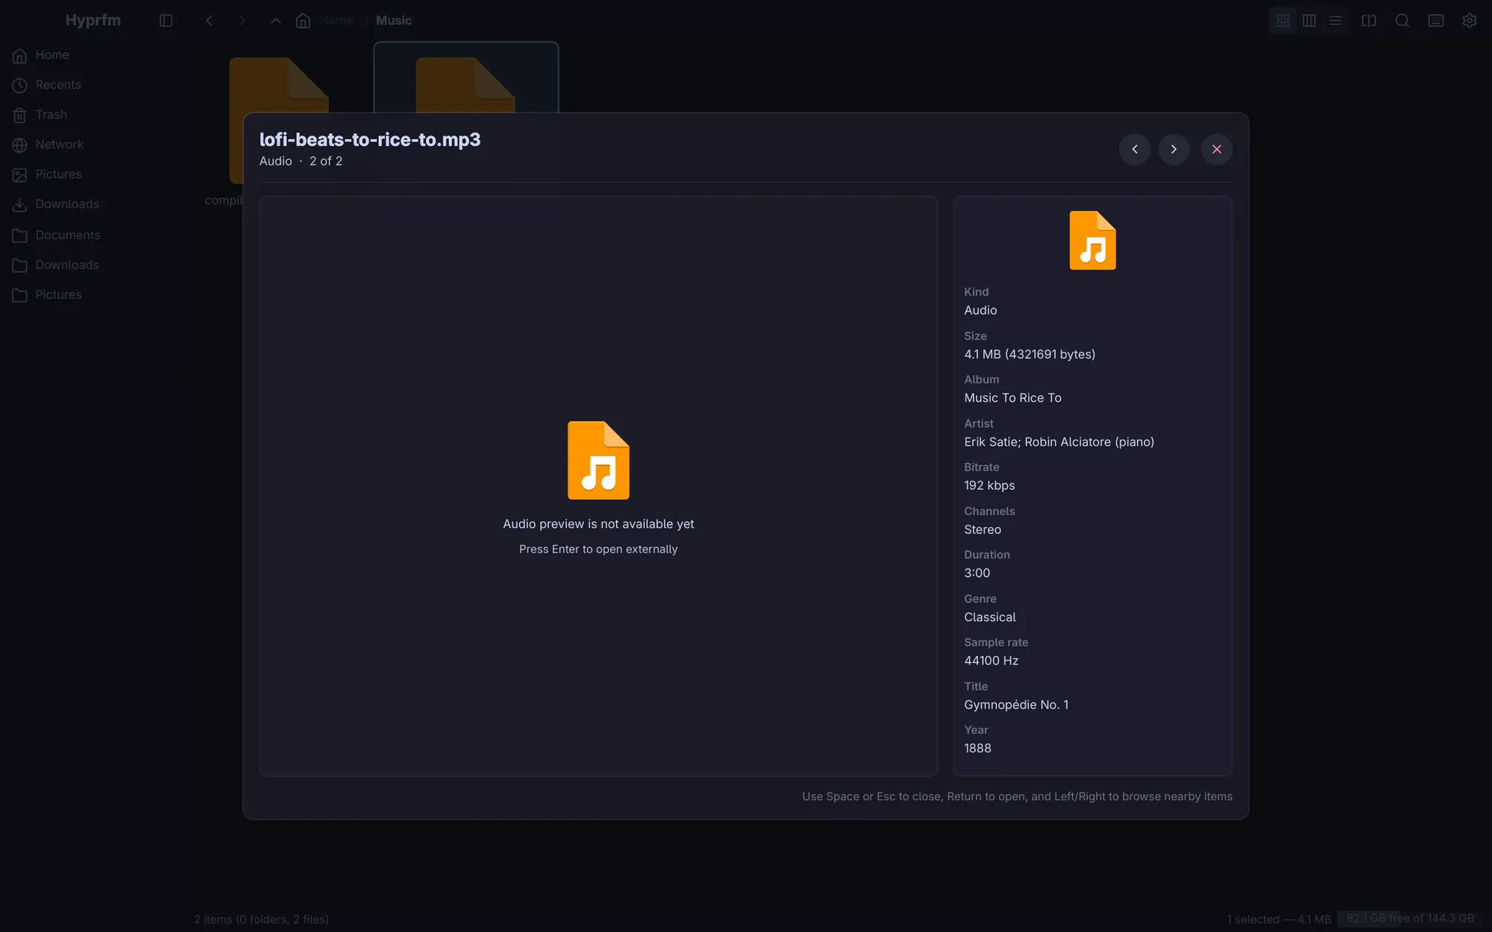
Task: Click the size value 4.1 MB
Action: pyautogui.click(x=1029, y=354)
